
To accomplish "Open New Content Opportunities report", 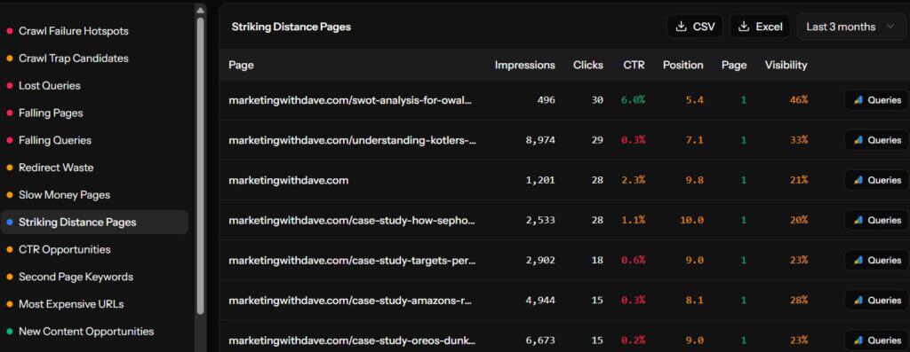I will click(86, 332).
